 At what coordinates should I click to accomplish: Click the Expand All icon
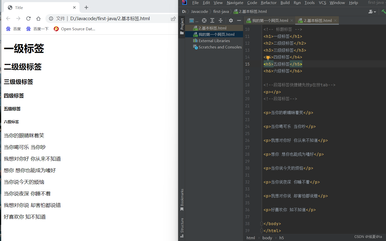click(x=212, y=20)
